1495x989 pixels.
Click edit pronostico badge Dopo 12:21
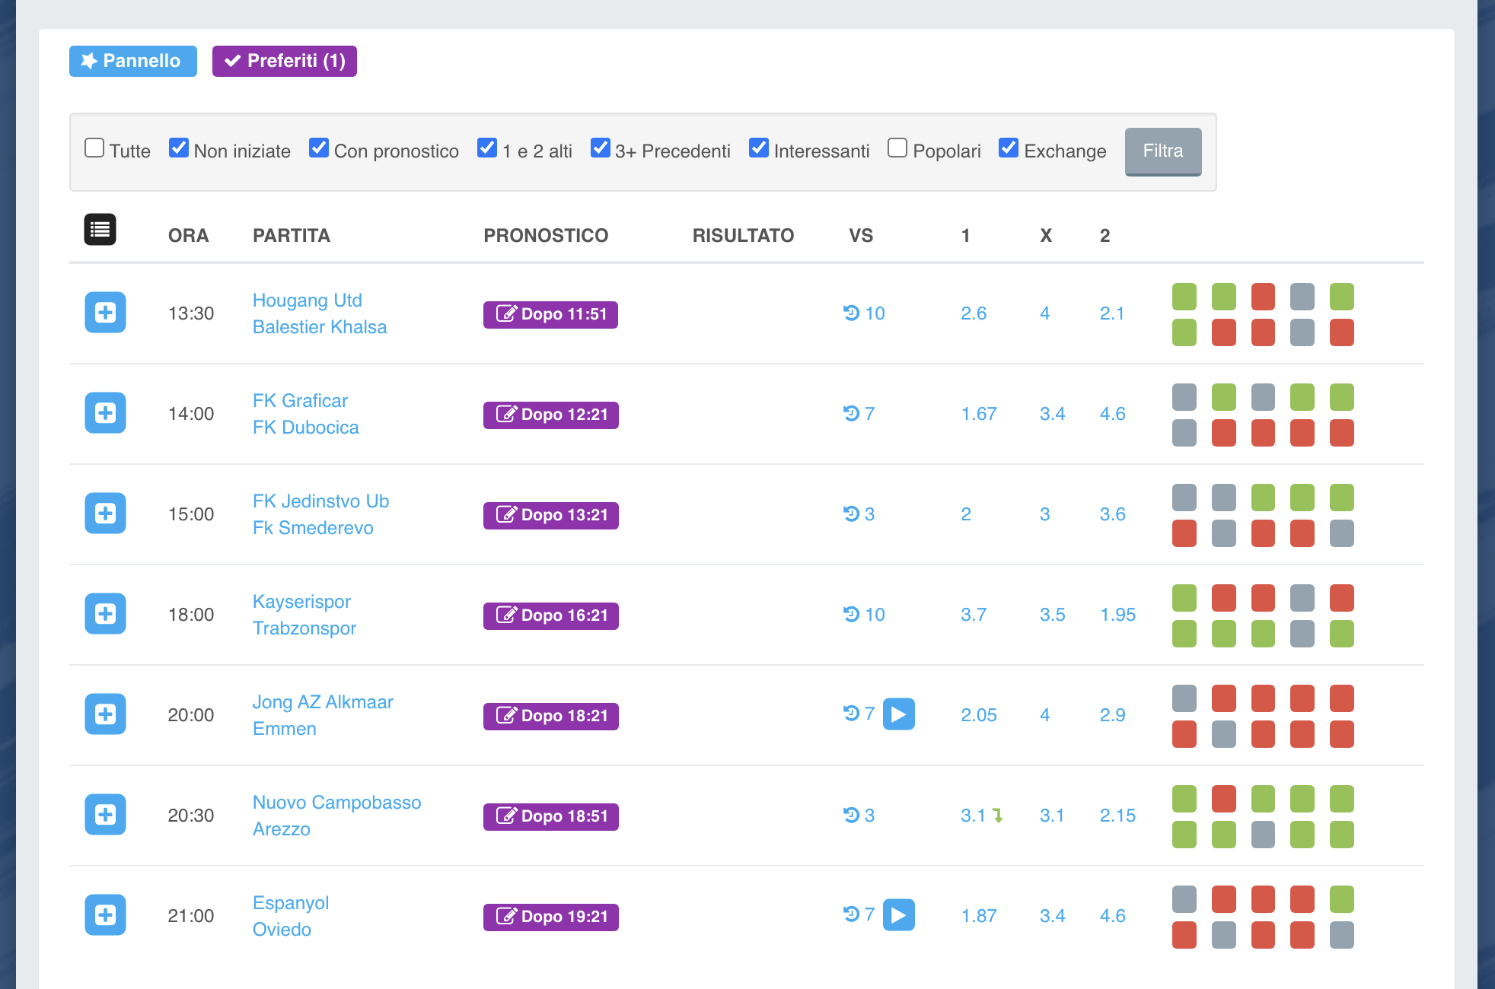tap(550, 415)
